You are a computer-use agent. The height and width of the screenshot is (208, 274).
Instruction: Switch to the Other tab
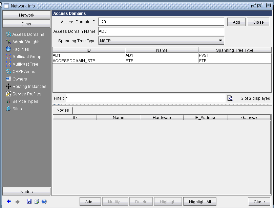click(26, 24)
